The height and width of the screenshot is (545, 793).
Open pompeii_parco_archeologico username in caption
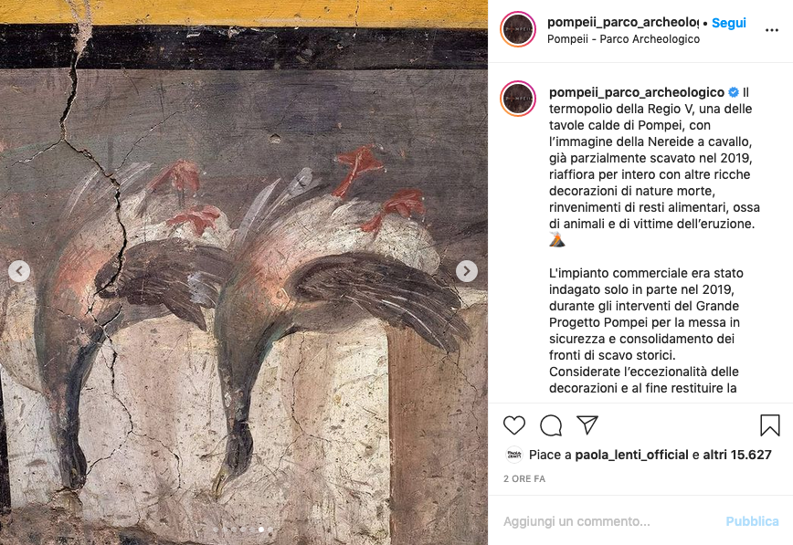coord(637,92)
